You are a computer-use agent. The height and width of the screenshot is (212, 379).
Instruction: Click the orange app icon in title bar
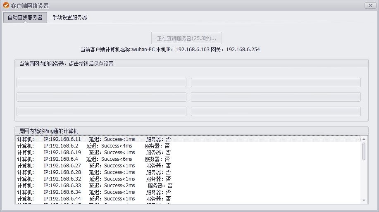[6, 5]
